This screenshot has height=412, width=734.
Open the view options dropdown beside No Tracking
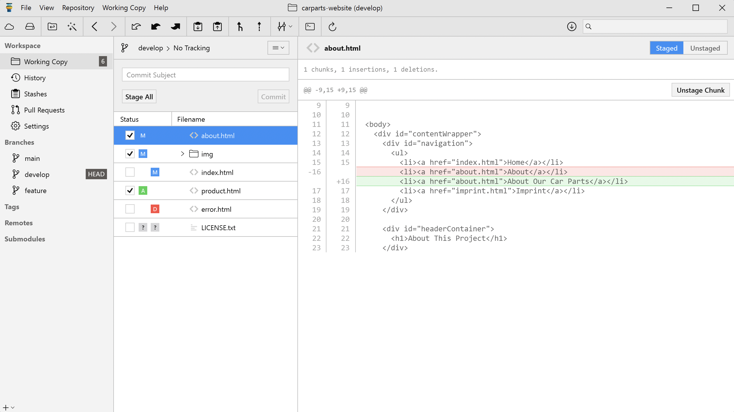point(278,48)
